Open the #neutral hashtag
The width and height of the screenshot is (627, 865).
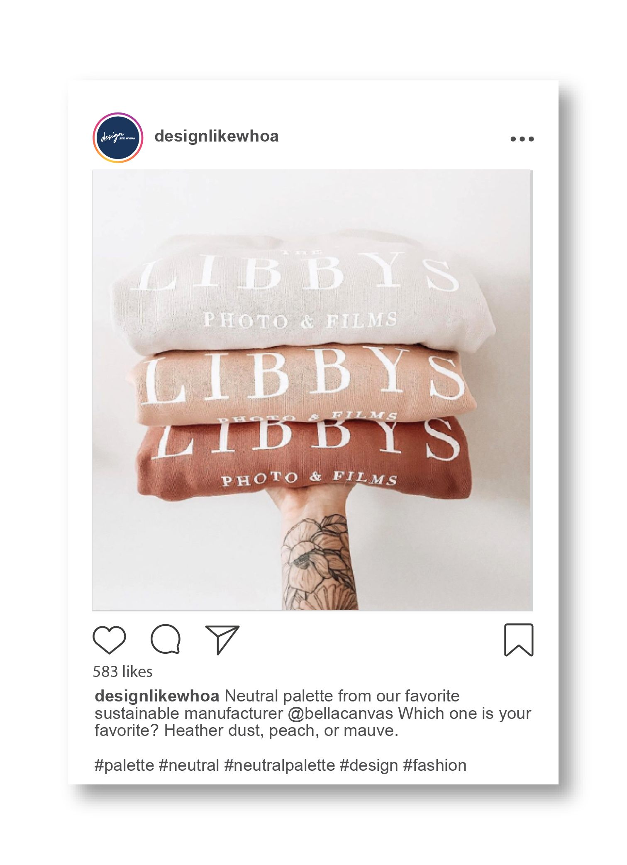tap(189, 765)
